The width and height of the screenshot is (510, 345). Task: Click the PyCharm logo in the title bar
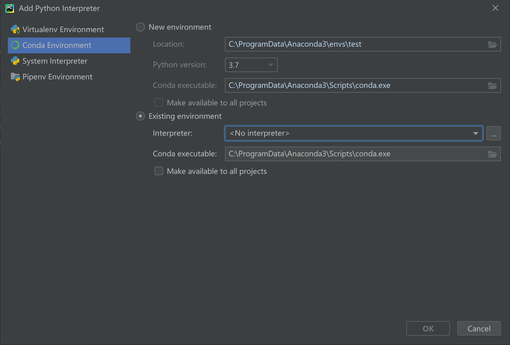[x=10, y=8]
